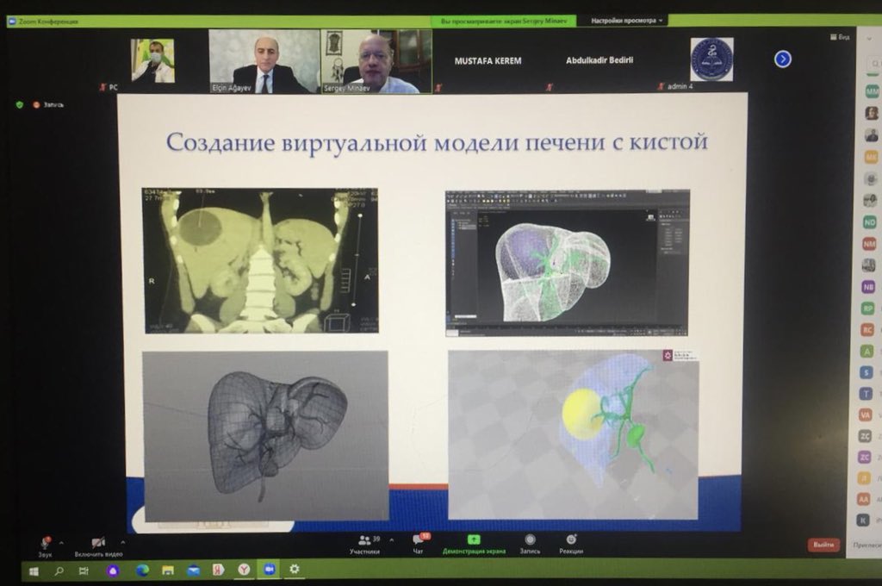Screen dimensions: 882x586
Task: Open Yandex red Я taskbar icon
Action: [218, 570]
